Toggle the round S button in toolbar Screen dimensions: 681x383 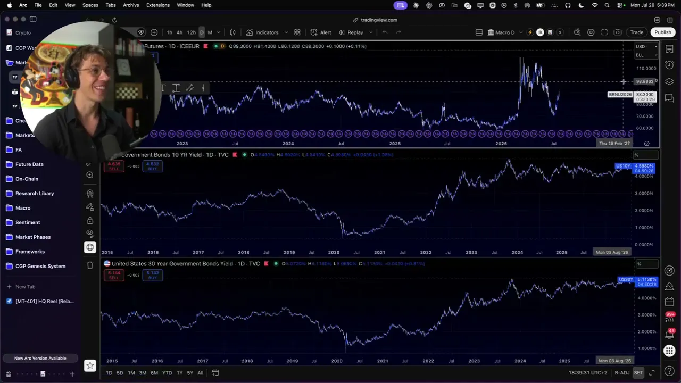click(x=560, y=32)
